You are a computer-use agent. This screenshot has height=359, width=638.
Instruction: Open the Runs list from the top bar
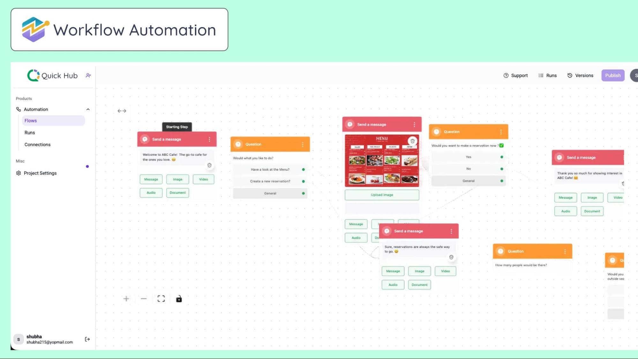coord(548,75)
